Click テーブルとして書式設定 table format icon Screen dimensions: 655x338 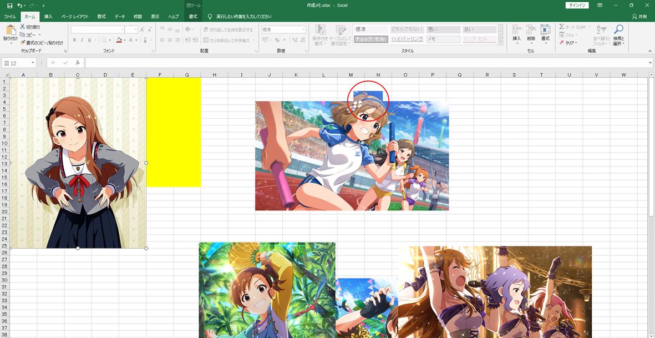341,30
